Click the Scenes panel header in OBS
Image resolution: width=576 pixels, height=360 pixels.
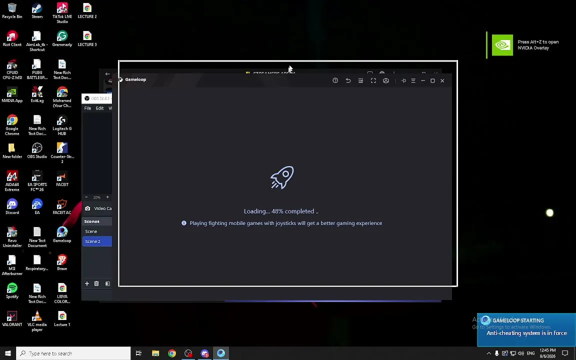point(97,221)
